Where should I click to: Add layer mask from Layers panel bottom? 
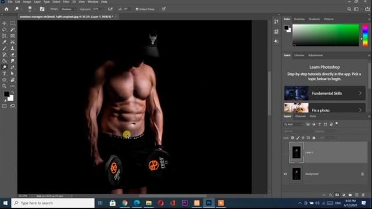coord(337,195)
